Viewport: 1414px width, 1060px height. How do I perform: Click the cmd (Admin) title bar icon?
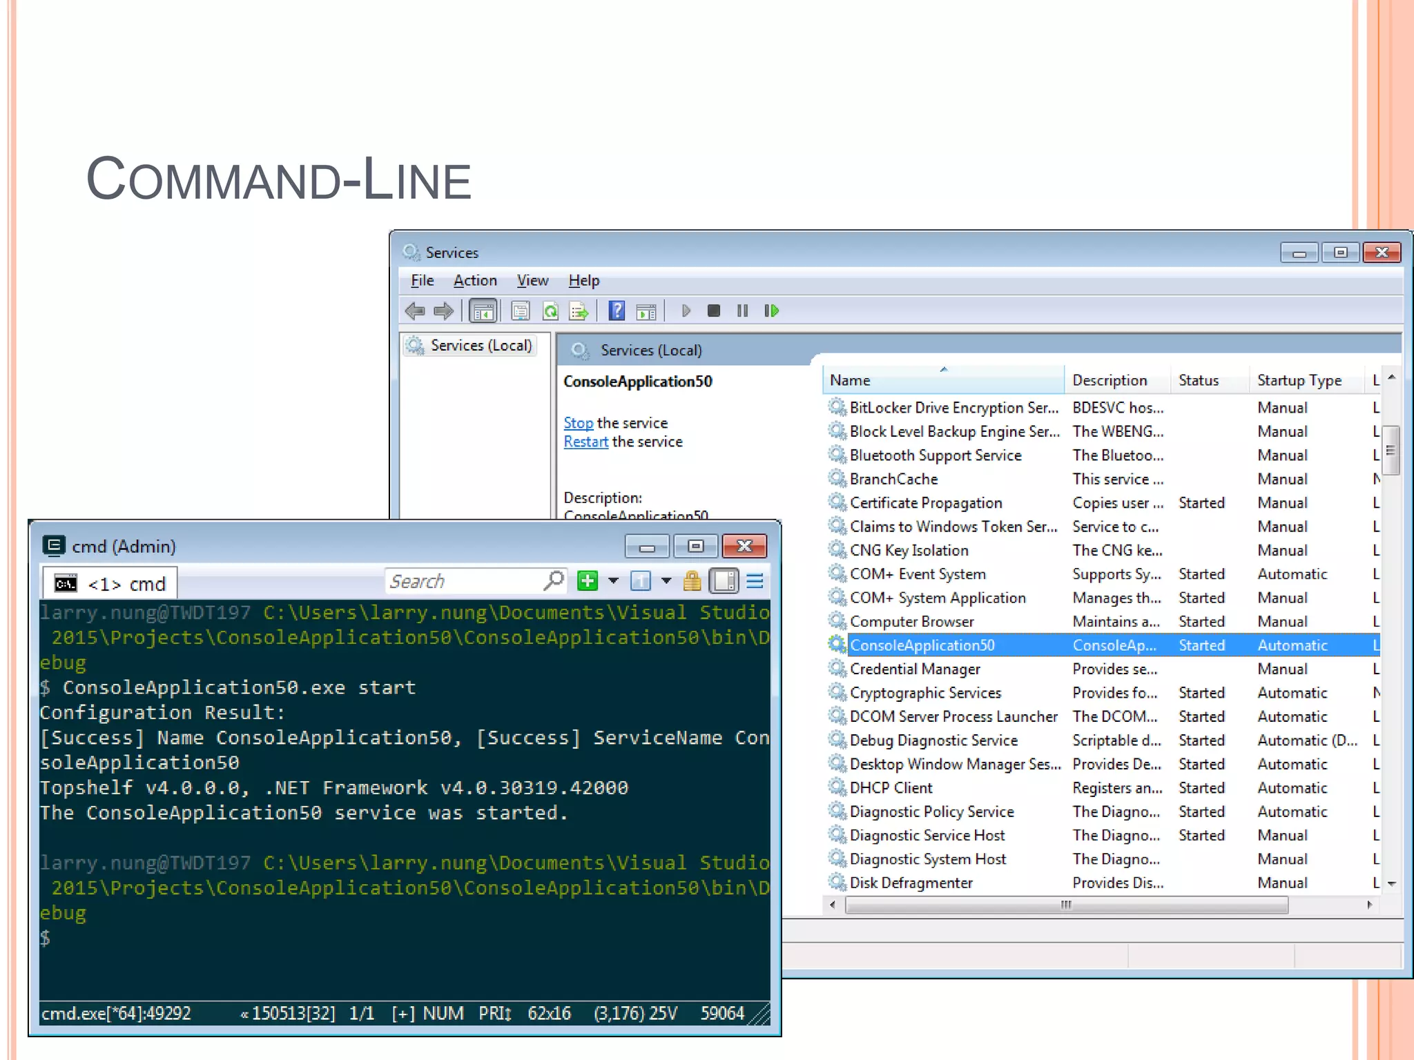53,546
